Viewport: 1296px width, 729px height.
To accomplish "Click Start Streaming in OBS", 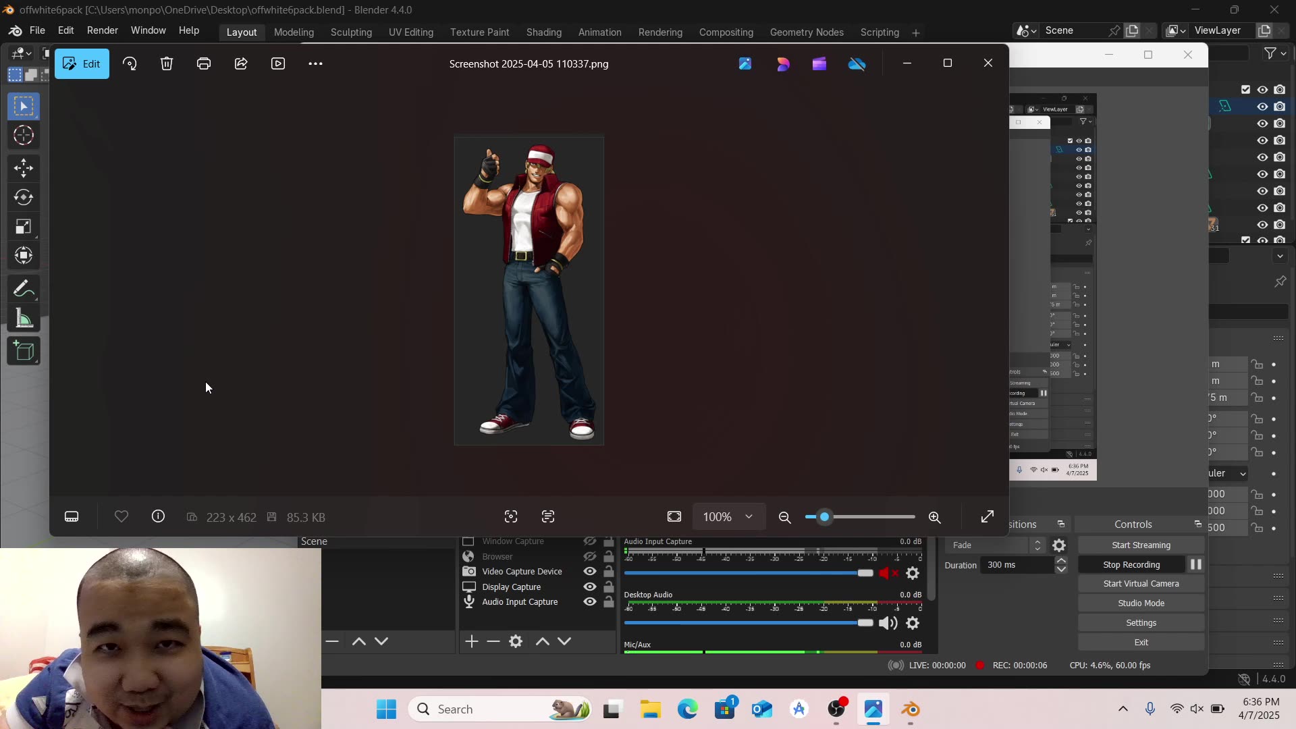I will (x=1141, y=545).
